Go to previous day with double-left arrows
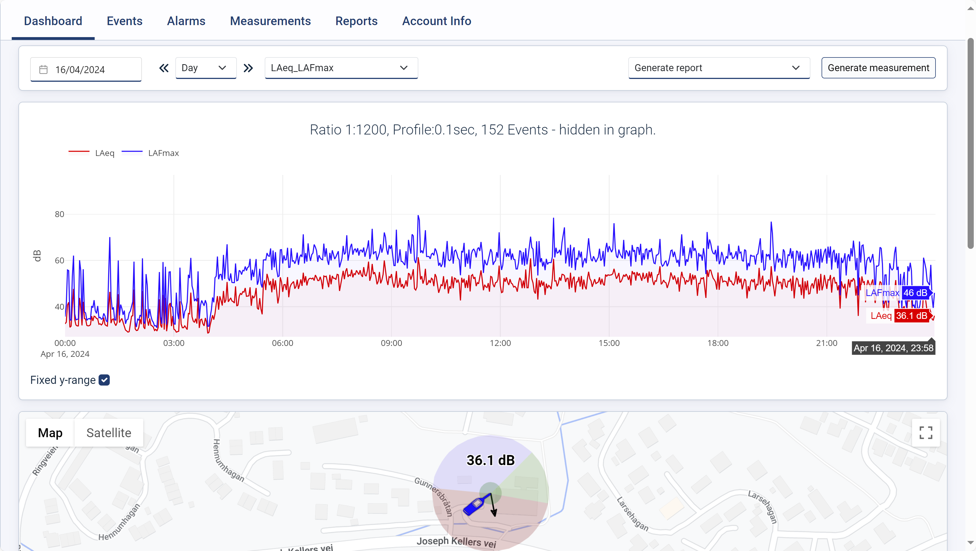Image resolution: width=976 pixels, height=551 pixels. coord(164,68)
